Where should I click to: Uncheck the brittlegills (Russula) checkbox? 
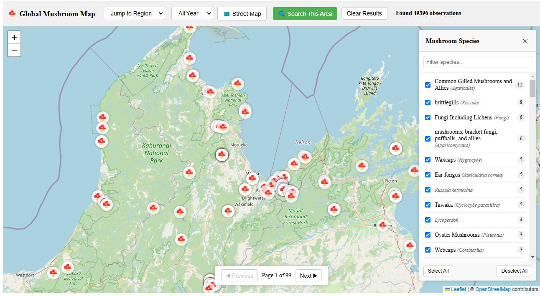coord(428,102)
